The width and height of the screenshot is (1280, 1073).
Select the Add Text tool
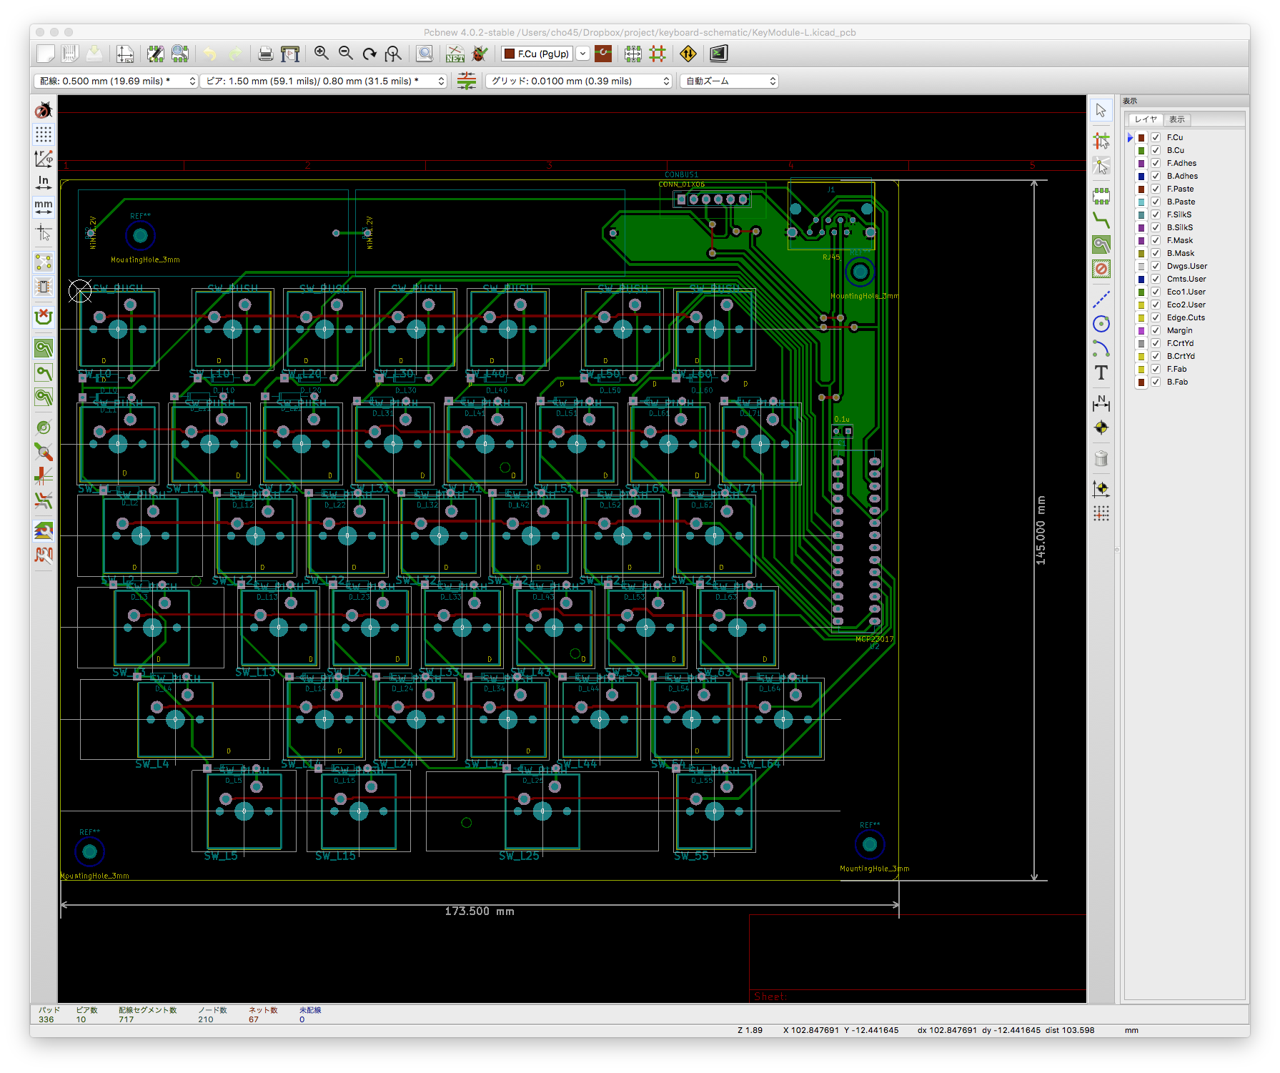pos(1101,372)
